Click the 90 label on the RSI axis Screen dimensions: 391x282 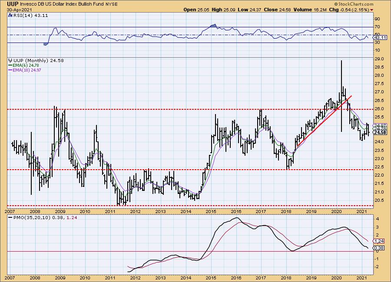pyautogui.click(x=377, y=19)
